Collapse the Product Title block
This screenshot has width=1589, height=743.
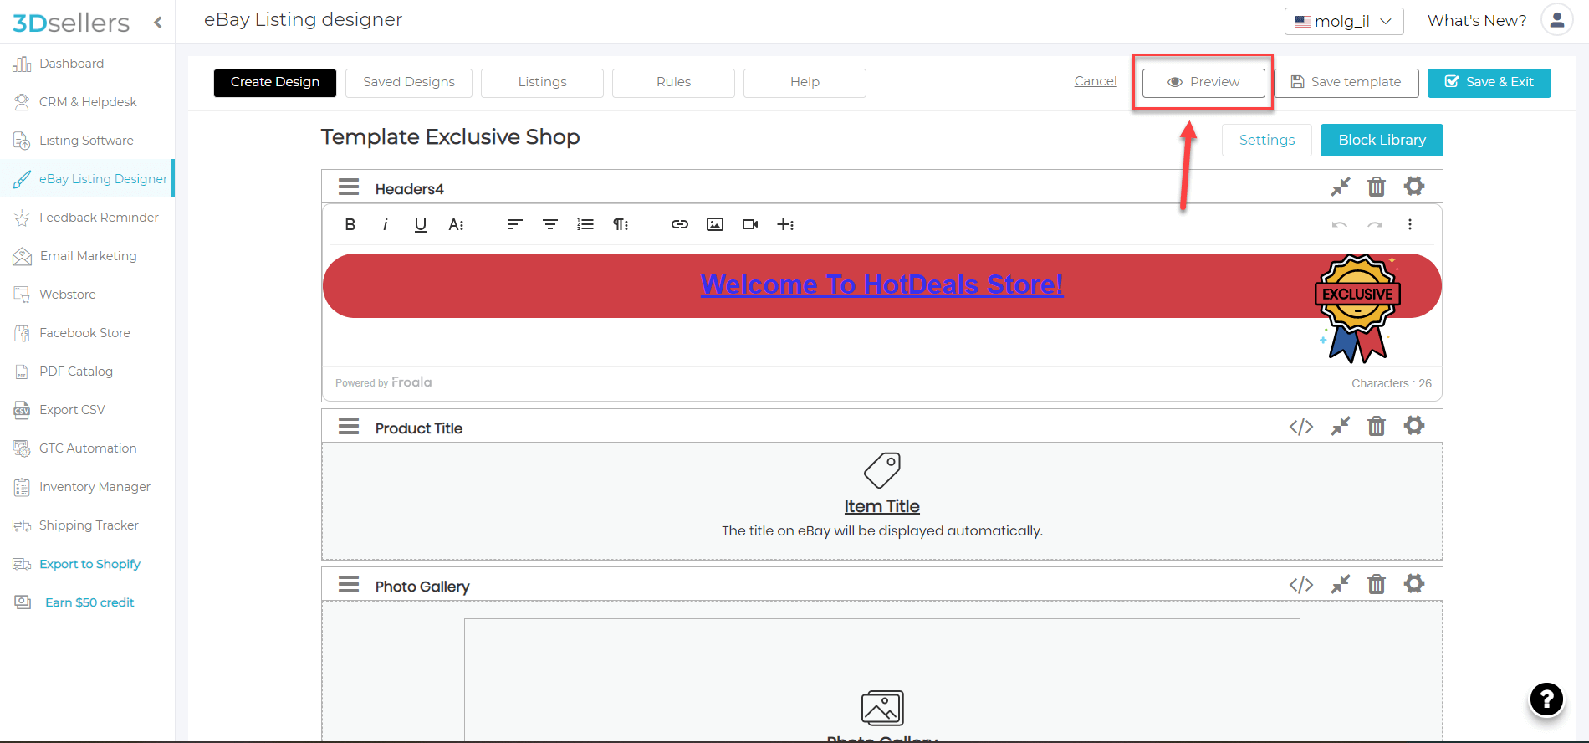(x=1341, y=426)
